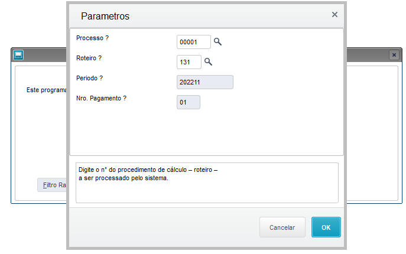Select the Periodo field with 202211
406x254 pixels.
coord(205,82)
